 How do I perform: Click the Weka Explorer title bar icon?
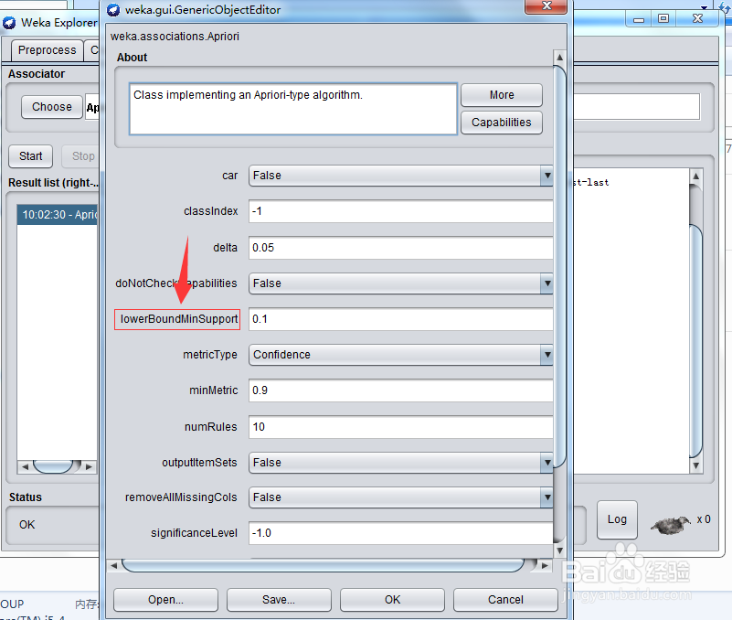click(9, 23)
